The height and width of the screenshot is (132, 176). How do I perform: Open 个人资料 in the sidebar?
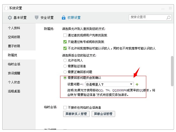(x=14, y=28)
